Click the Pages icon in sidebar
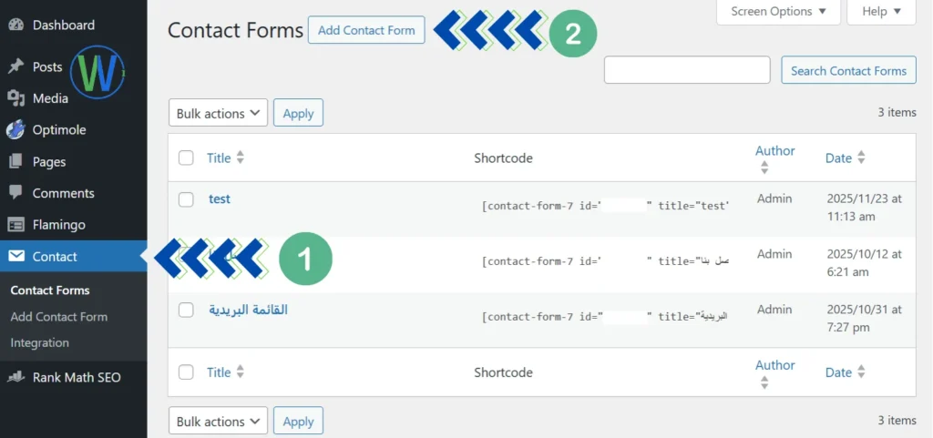The height and width of the screenshot is (438, 933). tap(15, 162)
